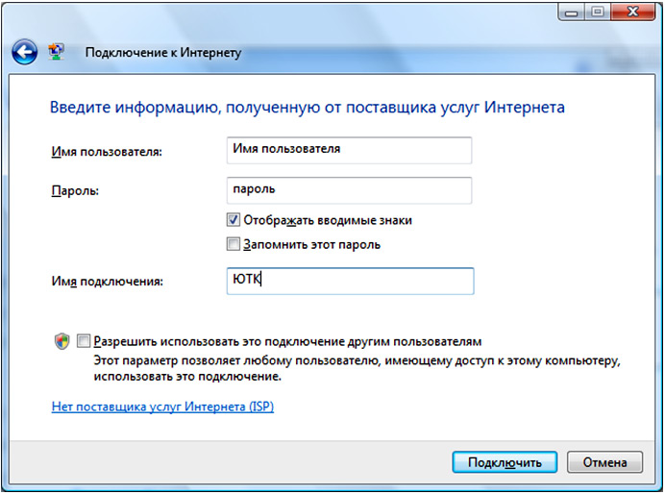Click the 'Пароль:' label
The width and height of the screenshot is (665, 494).
pyautogui.click(x=75, y=190)
